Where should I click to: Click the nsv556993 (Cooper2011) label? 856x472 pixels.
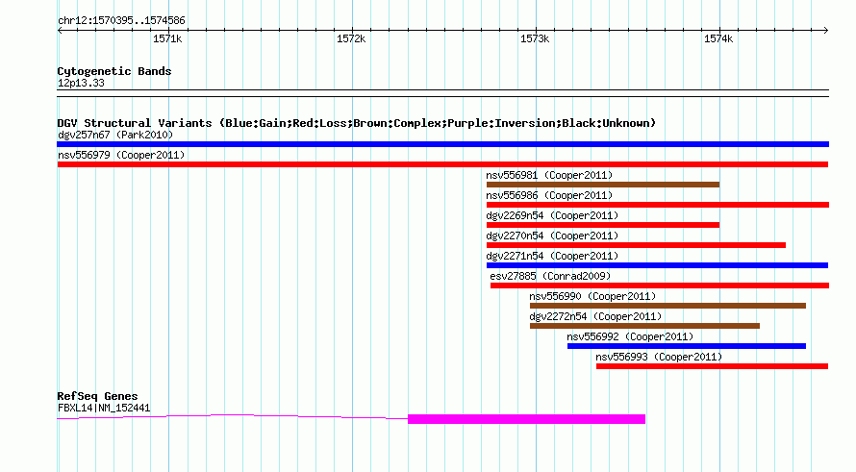pyautogui.click(x=659, y=357)
